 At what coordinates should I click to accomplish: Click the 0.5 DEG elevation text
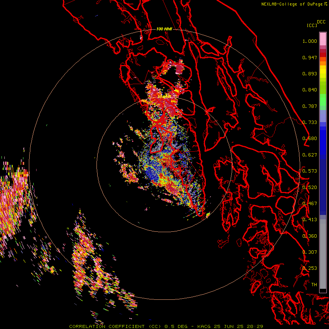pyautogui.click(x=176, y=326)
